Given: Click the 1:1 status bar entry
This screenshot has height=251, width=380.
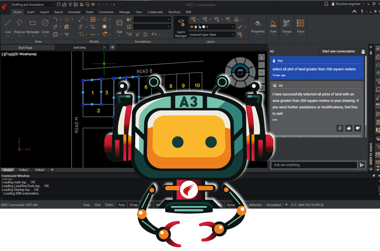Looking at the screenshot, I should tap(294, 205).
